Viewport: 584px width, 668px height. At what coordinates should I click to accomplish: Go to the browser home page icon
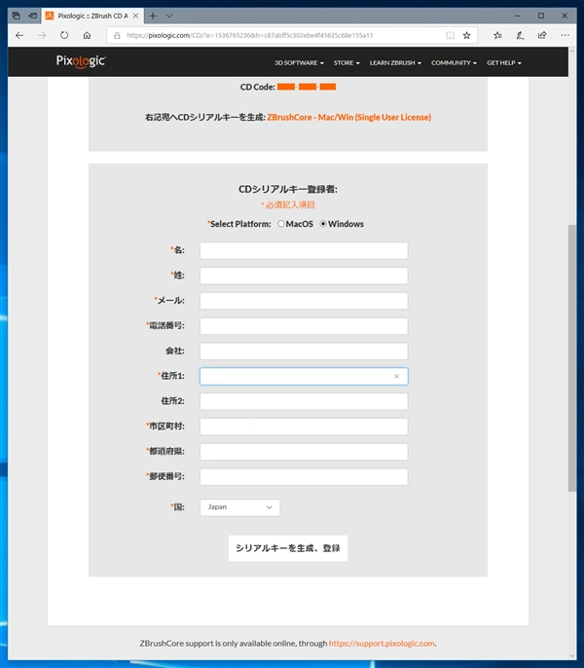pos(87,35)
